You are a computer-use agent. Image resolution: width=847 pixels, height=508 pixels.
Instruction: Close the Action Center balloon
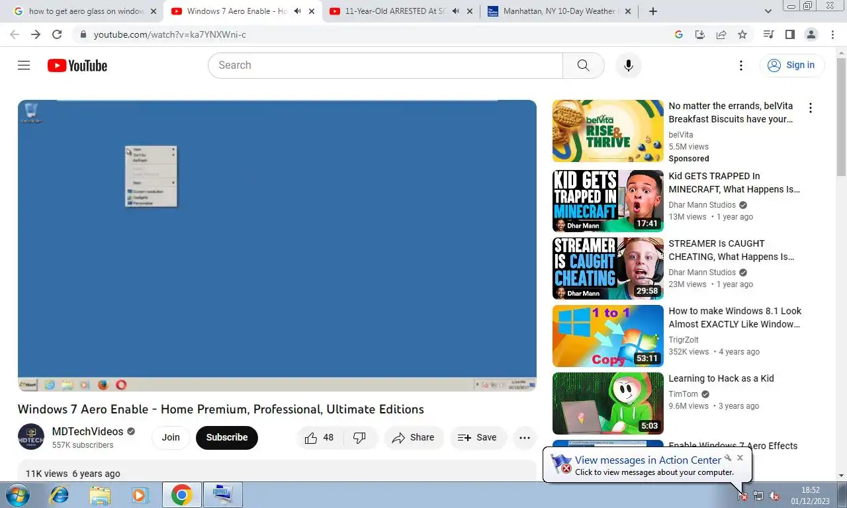click(740, 457)
